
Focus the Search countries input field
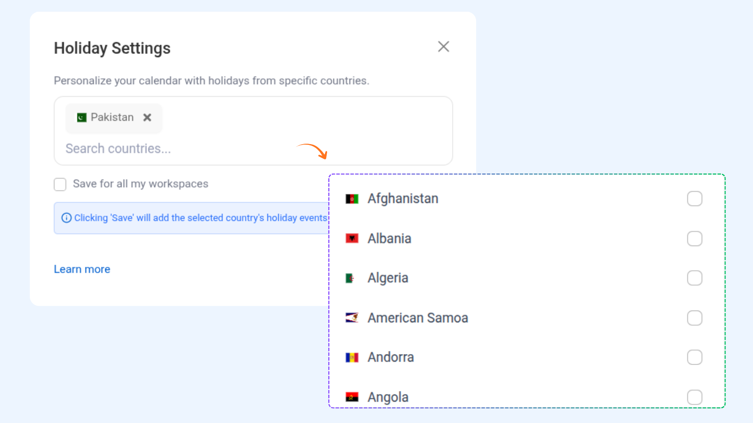click(x=176, y=149)
